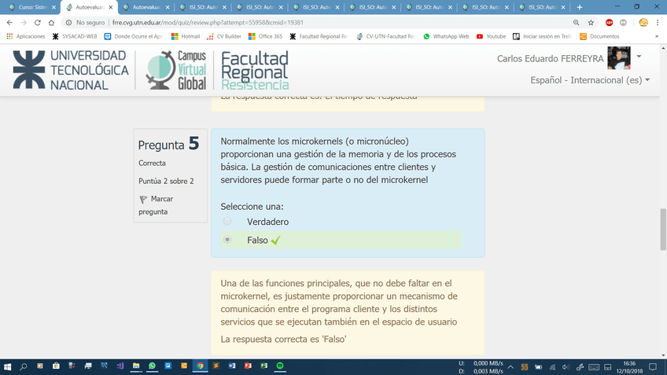Switch to the Curso: Sistemas browser tab

click(31, 7)
